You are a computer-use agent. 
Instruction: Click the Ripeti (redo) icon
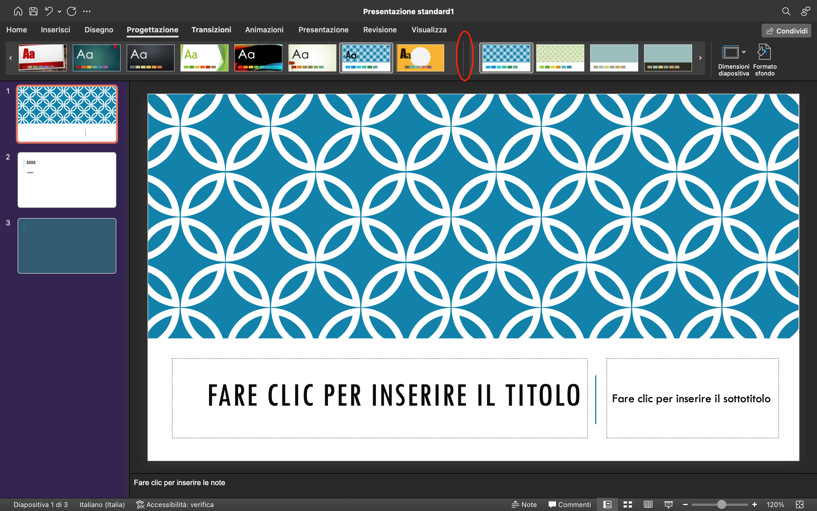[x=71, y=11]
